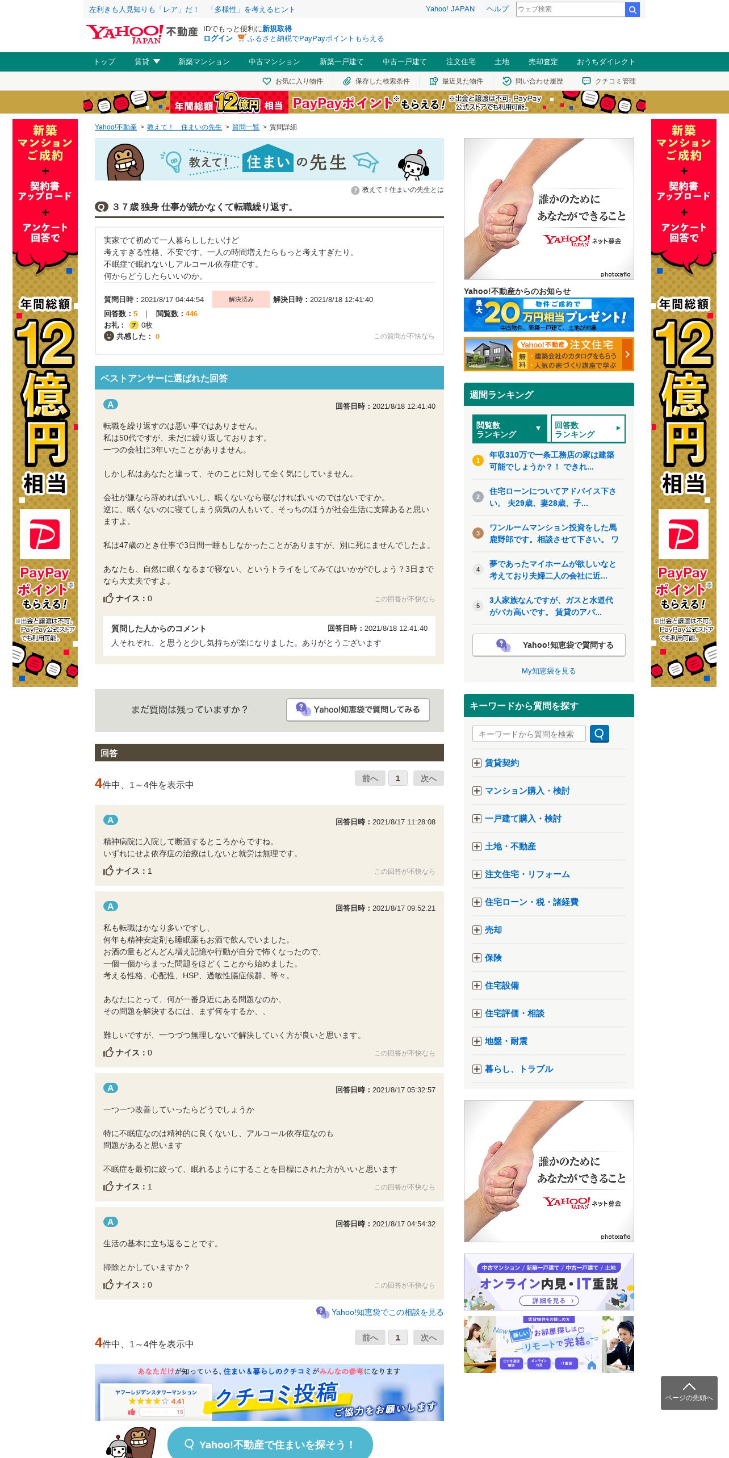The height and width of the screenshot is (1458, 729).
Task: Expand the 暮らし、トラブル category
Action: 477,1069
